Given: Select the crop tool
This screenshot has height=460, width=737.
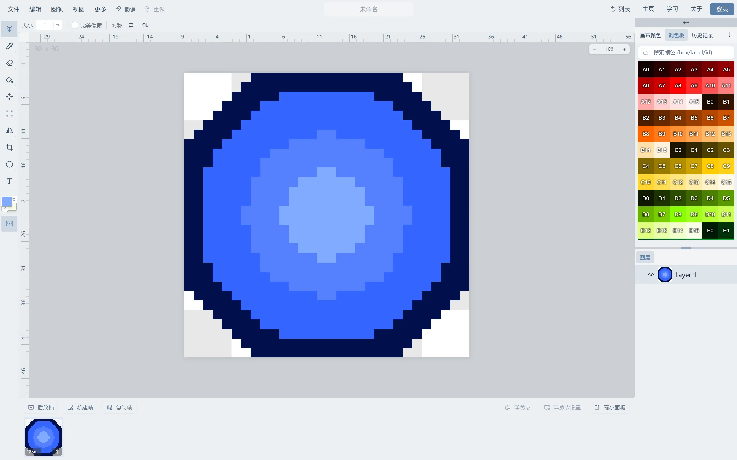Looking at the screenshot, I should pyautogui.click(x=9, y=148).
